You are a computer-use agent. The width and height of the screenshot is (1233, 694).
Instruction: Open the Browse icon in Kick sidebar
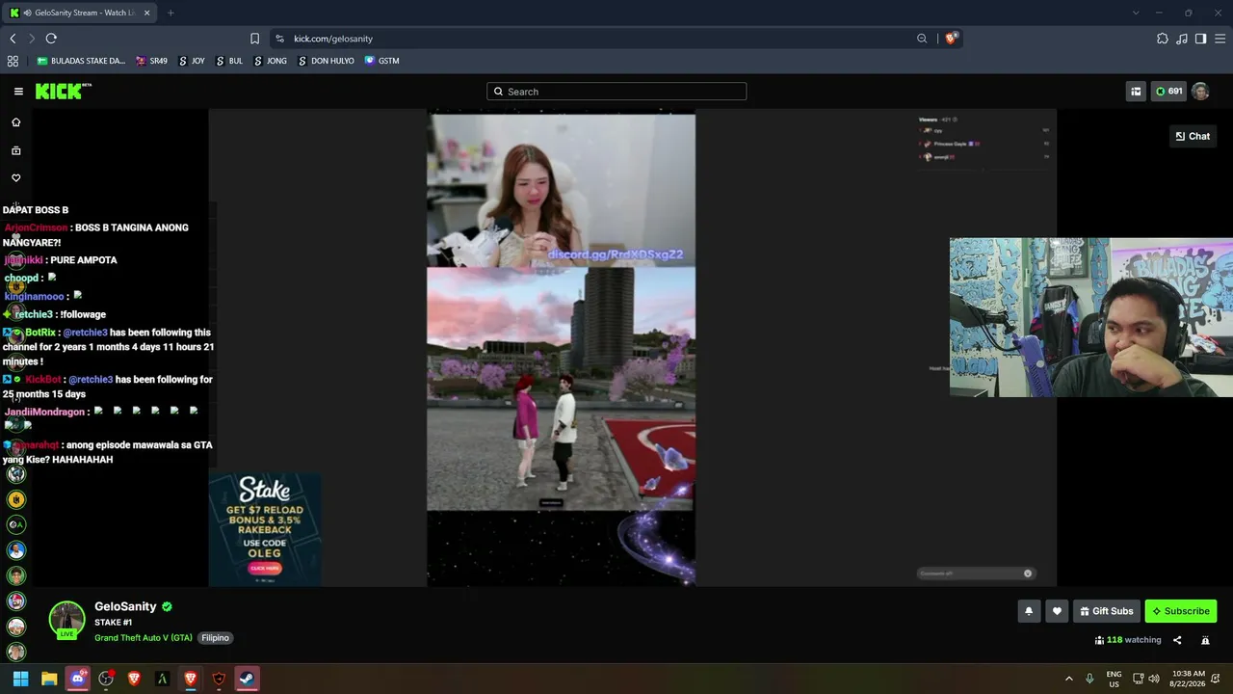coord(15,150)
